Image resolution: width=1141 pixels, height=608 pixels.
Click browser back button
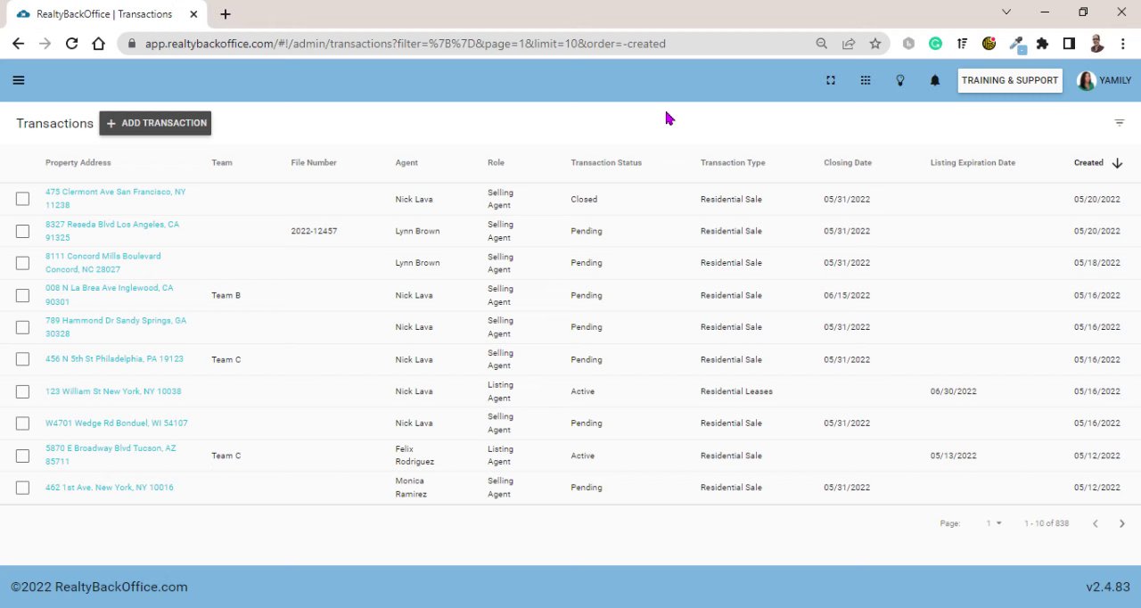[18, 43]
